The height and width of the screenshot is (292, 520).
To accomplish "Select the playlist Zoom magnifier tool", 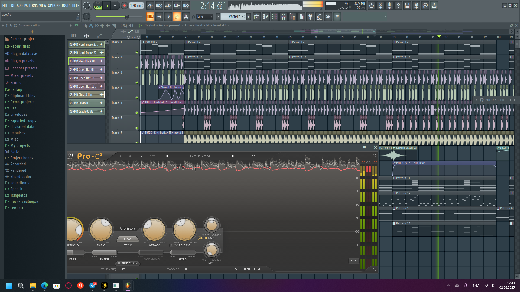I will pyautogui.click(x=125, y=25).
